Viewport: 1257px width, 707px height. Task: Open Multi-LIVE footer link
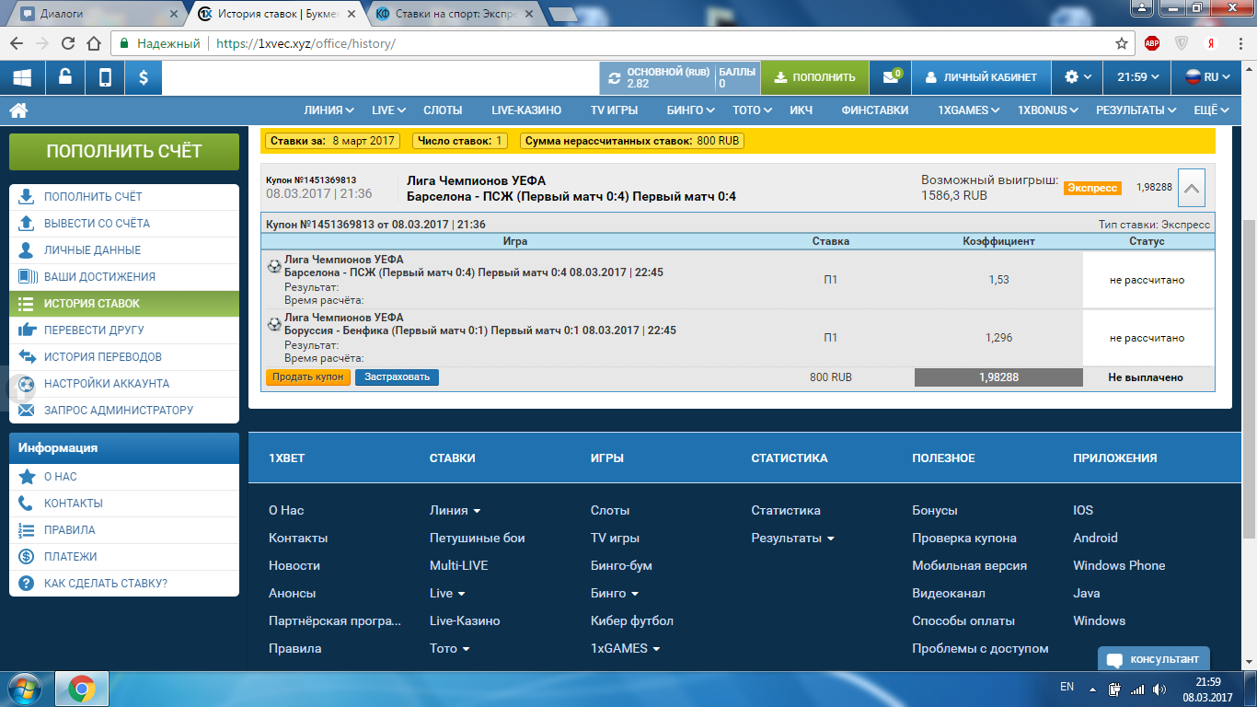458,565
